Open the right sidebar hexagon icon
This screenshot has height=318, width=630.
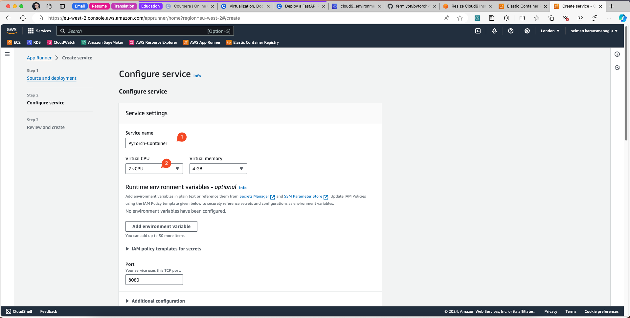(617, 68)
